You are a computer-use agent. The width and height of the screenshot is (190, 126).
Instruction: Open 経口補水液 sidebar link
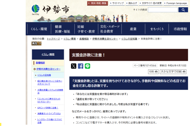click(x=50, y=82)
